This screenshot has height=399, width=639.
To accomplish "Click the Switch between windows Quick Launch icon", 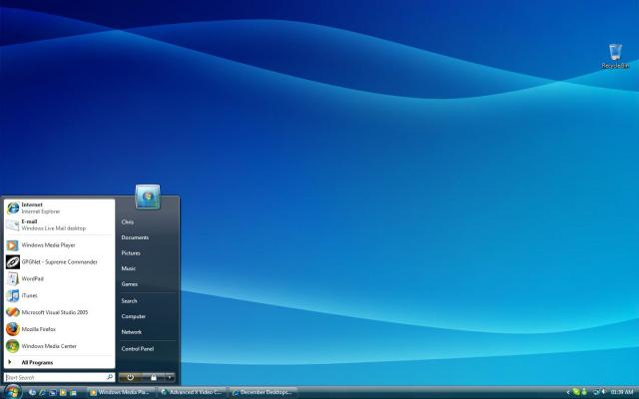I will pos(53,392).
